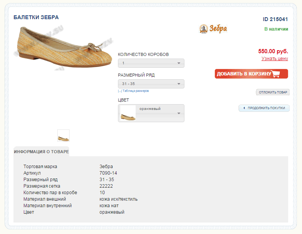Switch to the Информация о товаре tab
302x234 pixels.
41,152
